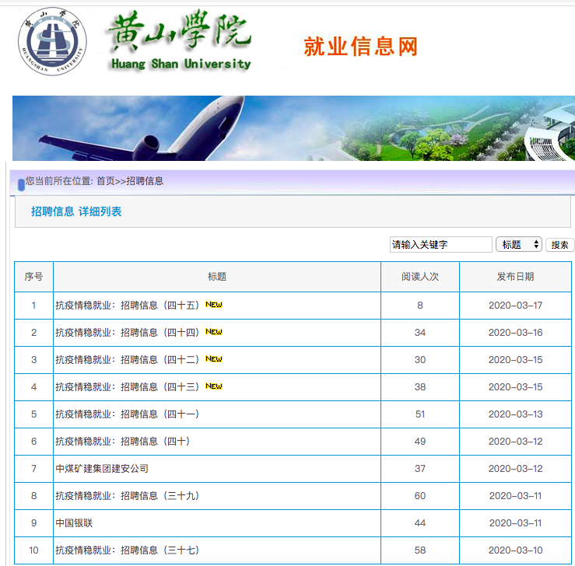
Task: Click the 黄山学院 Huang Shan University title
Action: coord(181,40)
